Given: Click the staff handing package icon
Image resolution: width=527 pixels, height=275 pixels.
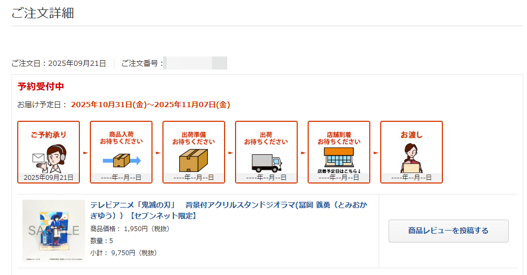Looking at the screenshot, I should (411, 158).
